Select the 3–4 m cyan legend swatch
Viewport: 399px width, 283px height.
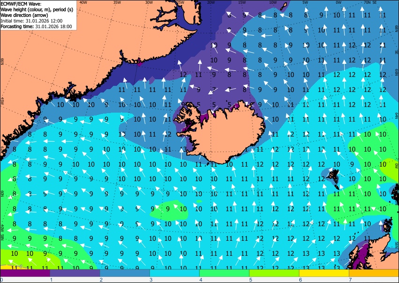click(175, 273)
